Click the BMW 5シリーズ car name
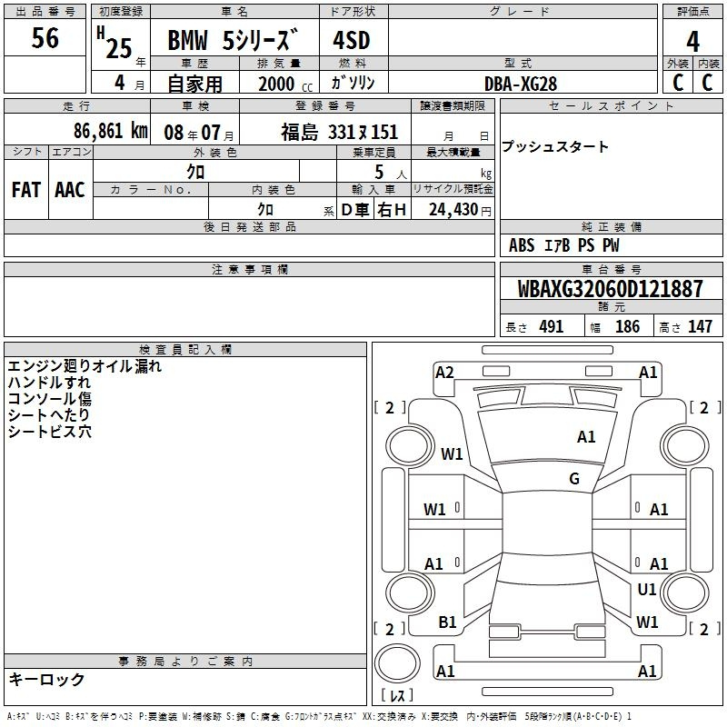This screenshot has width=727, height=727. point(233,42)
